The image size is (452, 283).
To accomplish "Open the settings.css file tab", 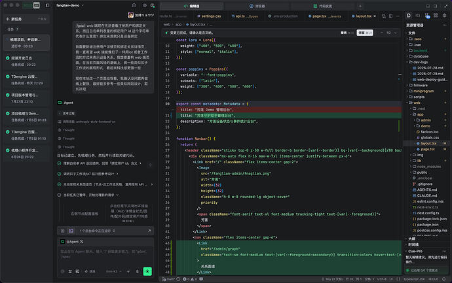I will point(209,16).
